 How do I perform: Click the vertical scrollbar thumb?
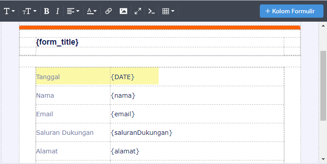pyautogui.click(x=323, y=86)
